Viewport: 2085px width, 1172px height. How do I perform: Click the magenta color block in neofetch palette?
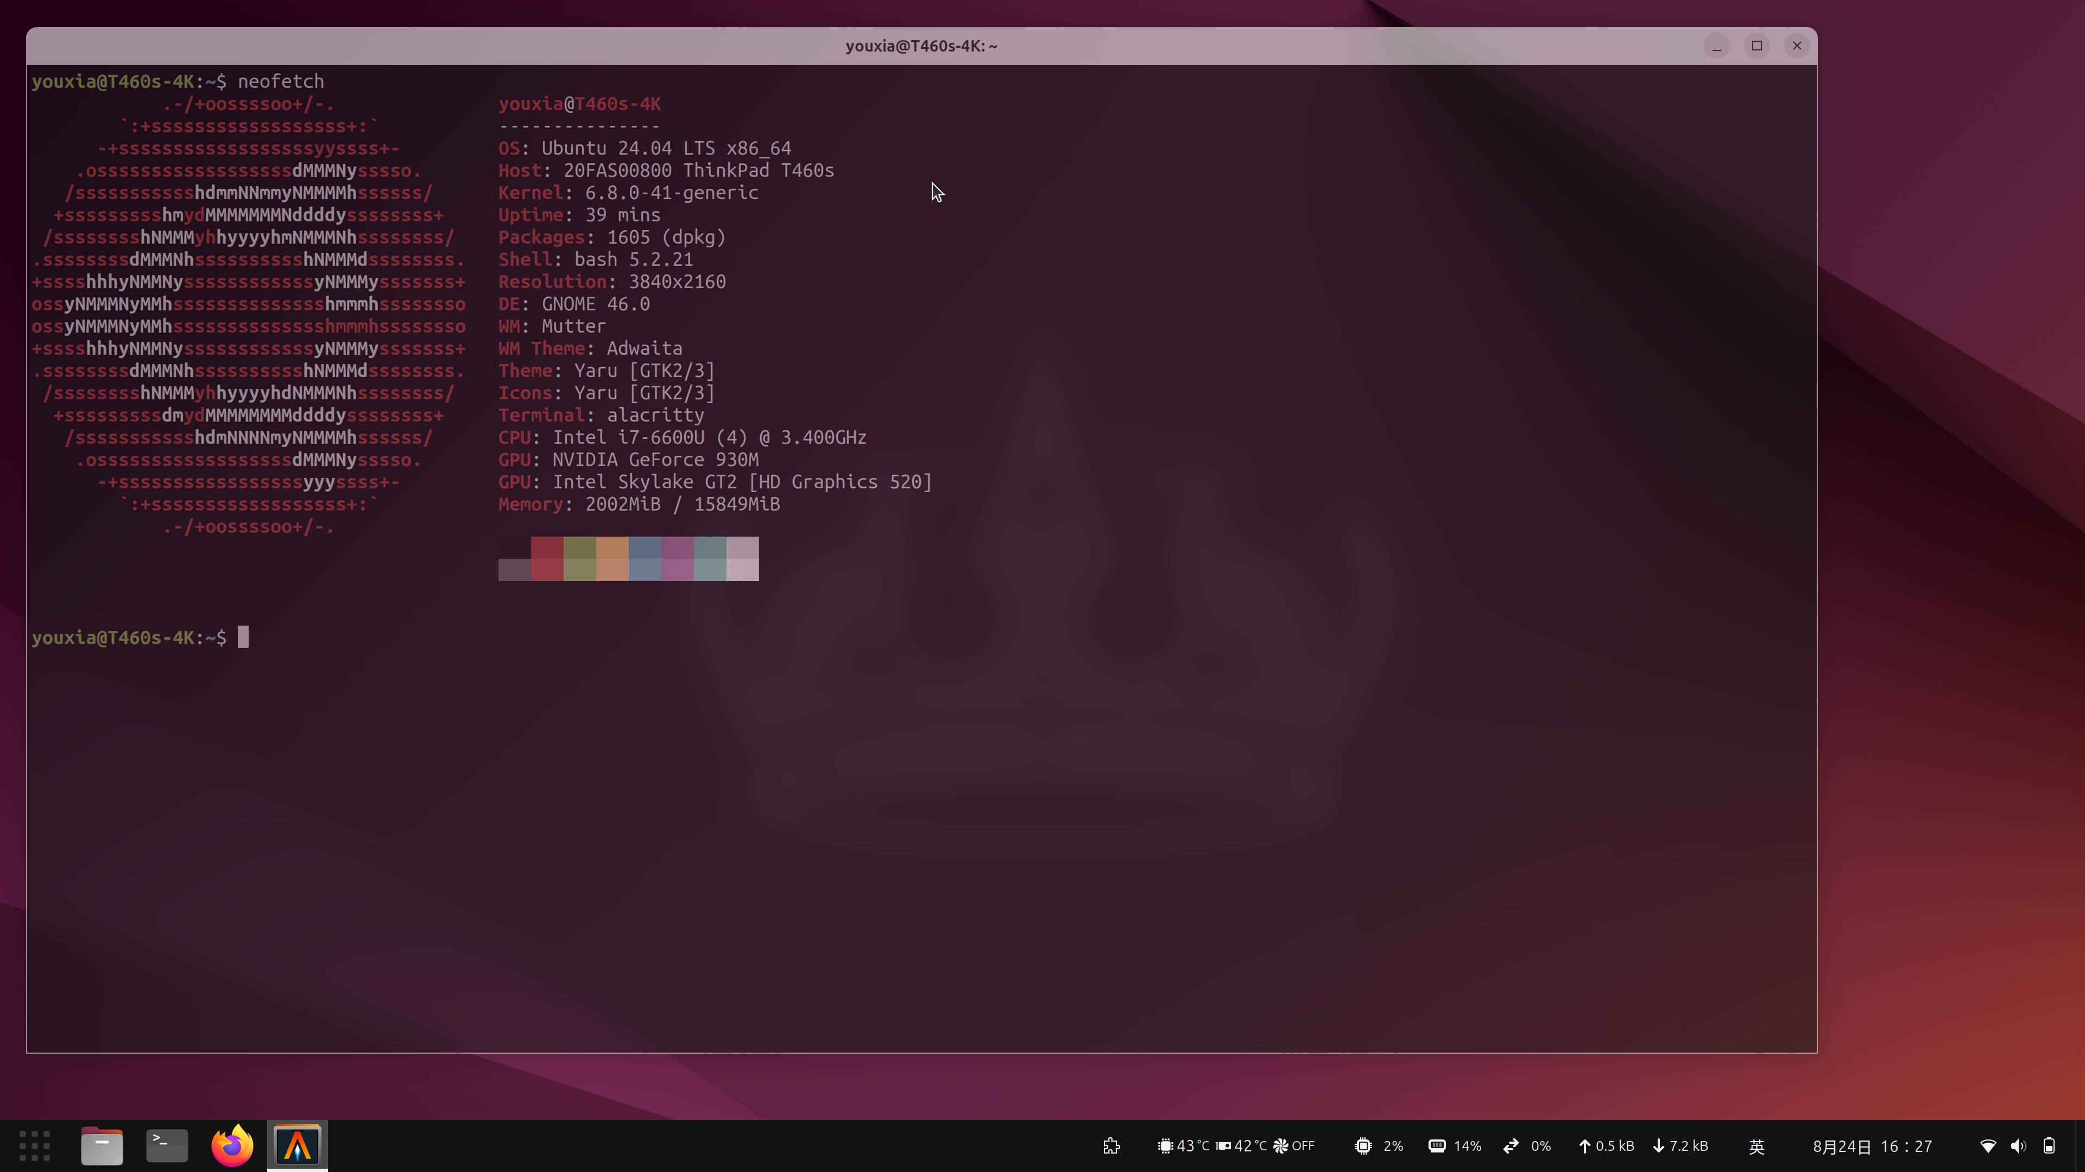pos(678,559)
